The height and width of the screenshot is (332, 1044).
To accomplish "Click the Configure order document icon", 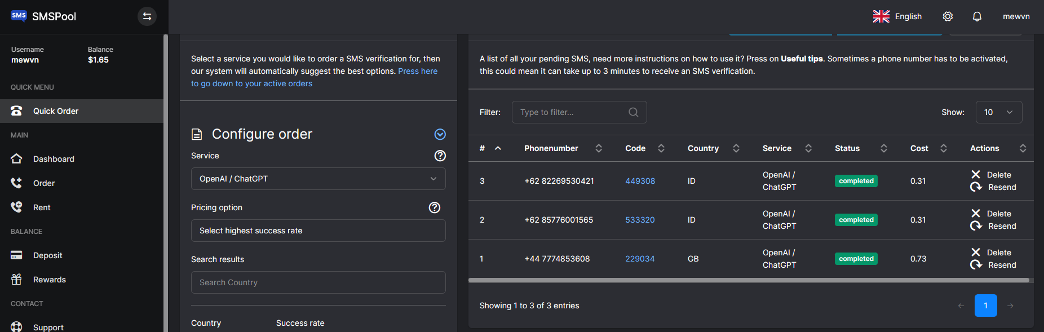I will tap(197, 134).
